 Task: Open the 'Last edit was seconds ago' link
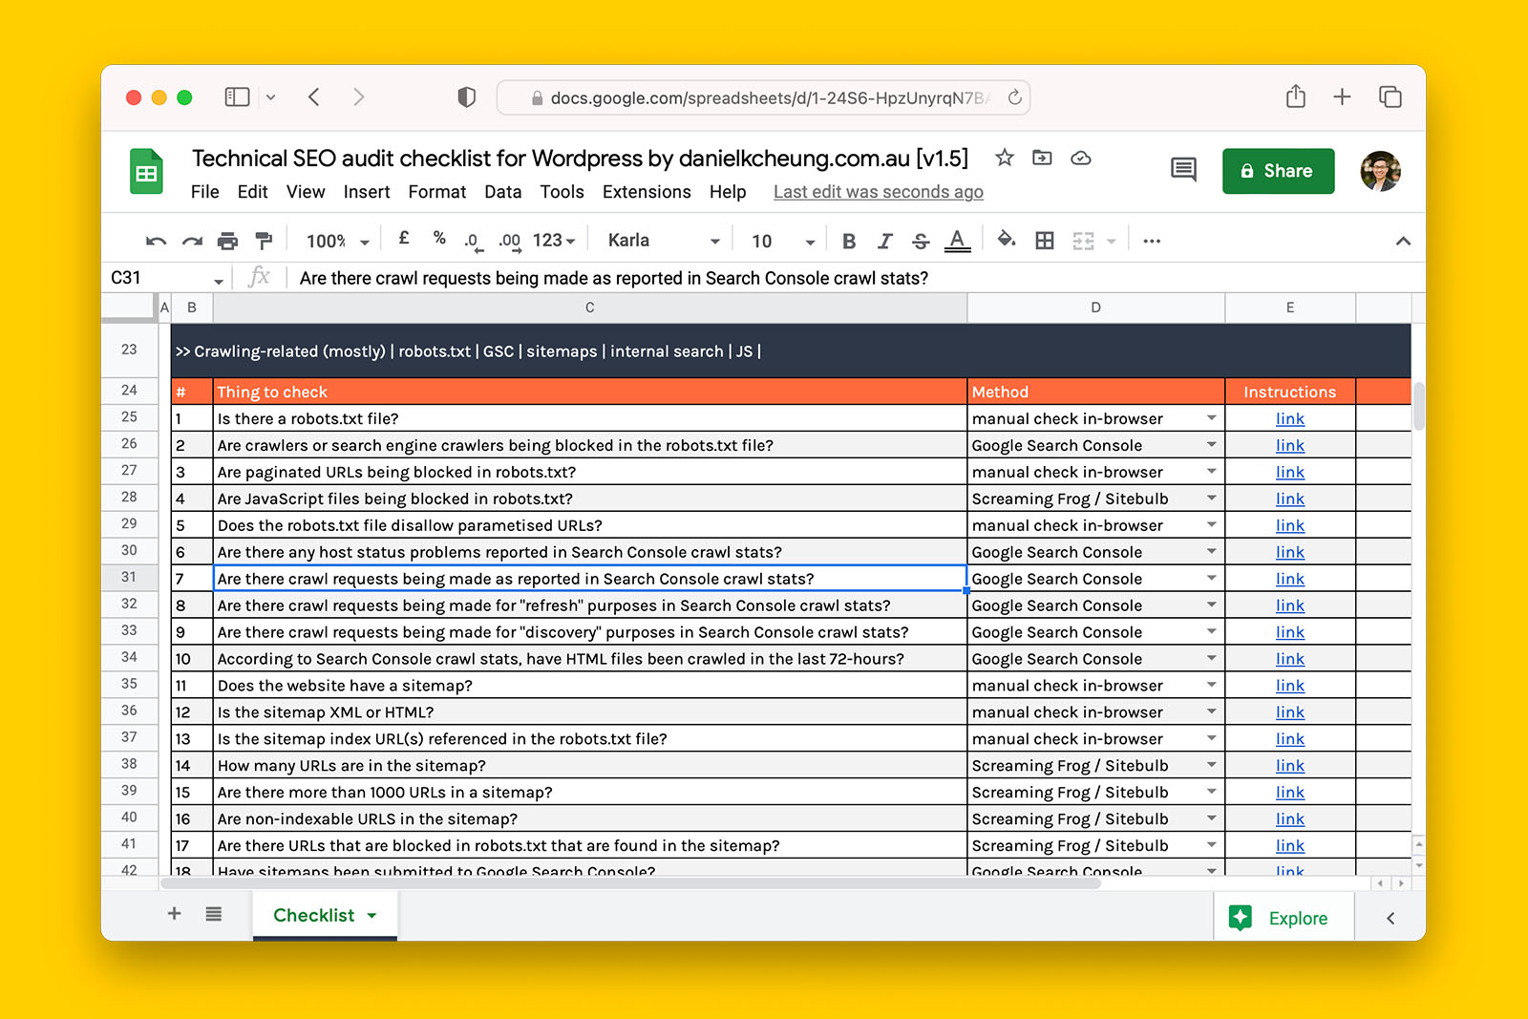(x=878, y=192)
